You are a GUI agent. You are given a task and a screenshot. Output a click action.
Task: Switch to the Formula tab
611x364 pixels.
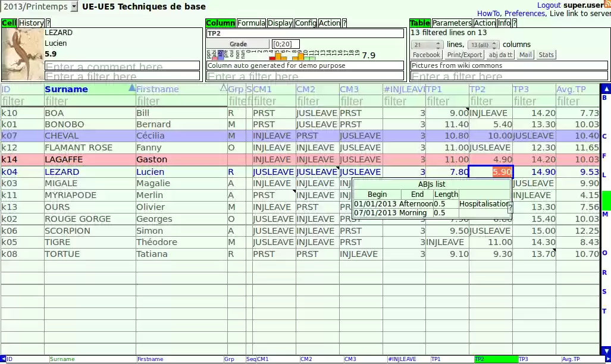[250, 23]
